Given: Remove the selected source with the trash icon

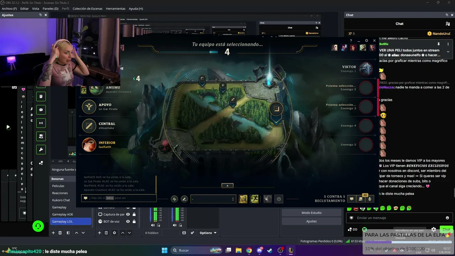Looking at the screenshot, I should [x=106, y=233].
